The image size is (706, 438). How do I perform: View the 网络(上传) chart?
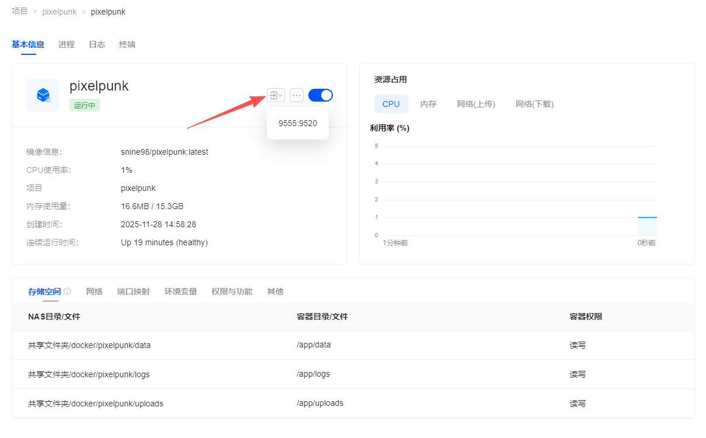point(476,104)
